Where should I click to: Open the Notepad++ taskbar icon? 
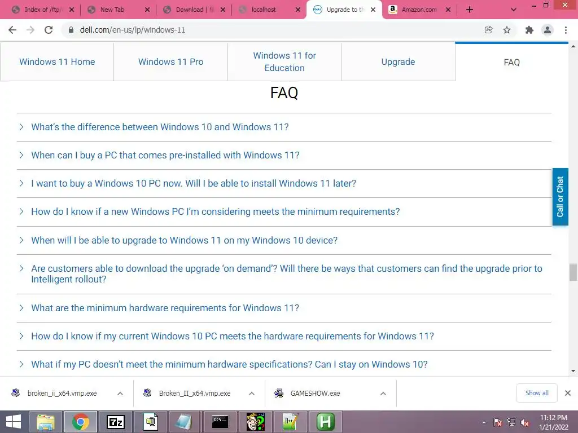291,422
